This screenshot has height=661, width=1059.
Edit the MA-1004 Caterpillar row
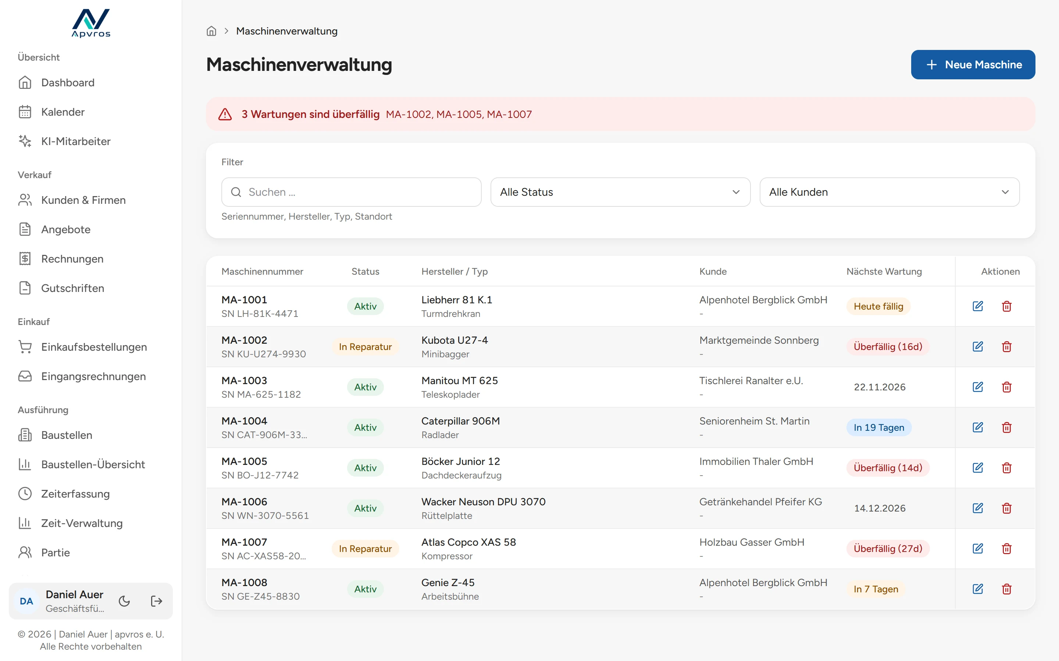pyautogui.click(x=978, y=427)
